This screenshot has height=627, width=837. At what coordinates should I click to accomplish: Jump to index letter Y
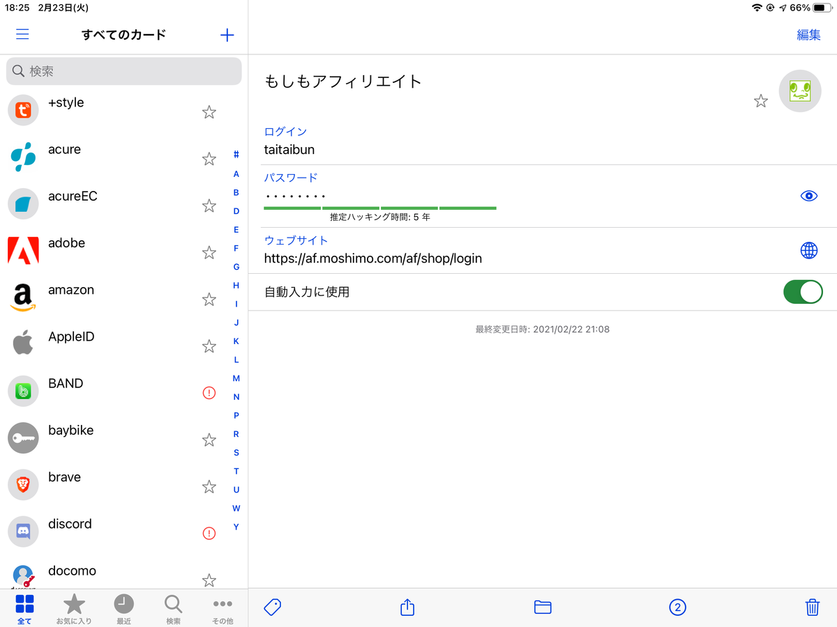[x=236, y=527]
